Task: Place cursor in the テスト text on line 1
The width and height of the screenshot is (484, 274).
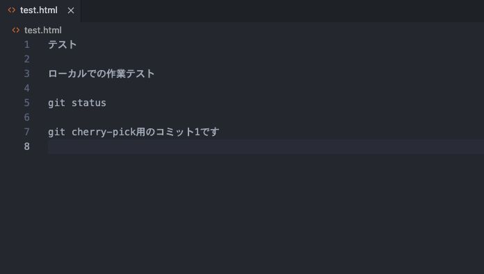Action: point(63,44)
